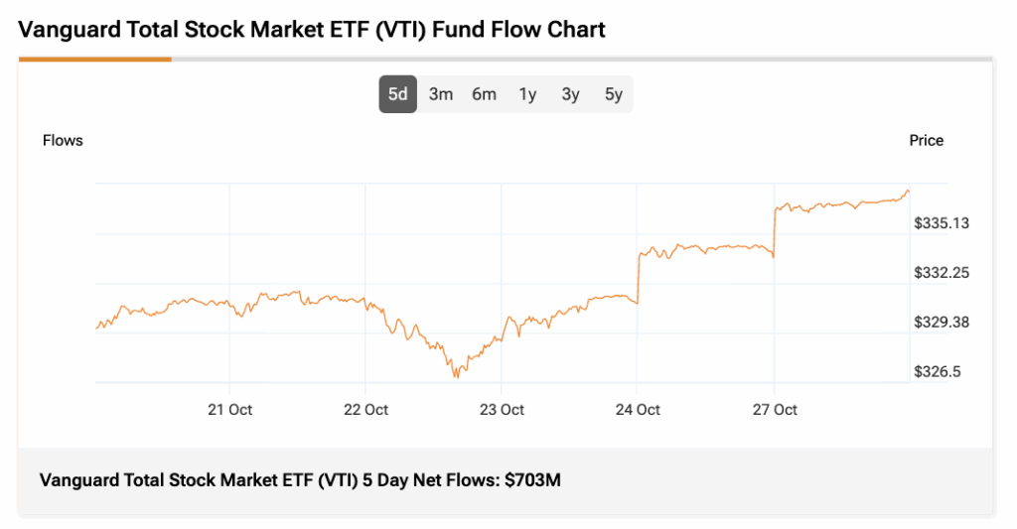The height and width of the screenshot is (529, 1017).
Task: Choose the 3y time range
Action: [x=570, y=95]
